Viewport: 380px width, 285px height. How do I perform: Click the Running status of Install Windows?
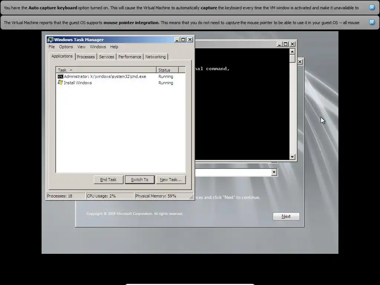pos(166,83)
